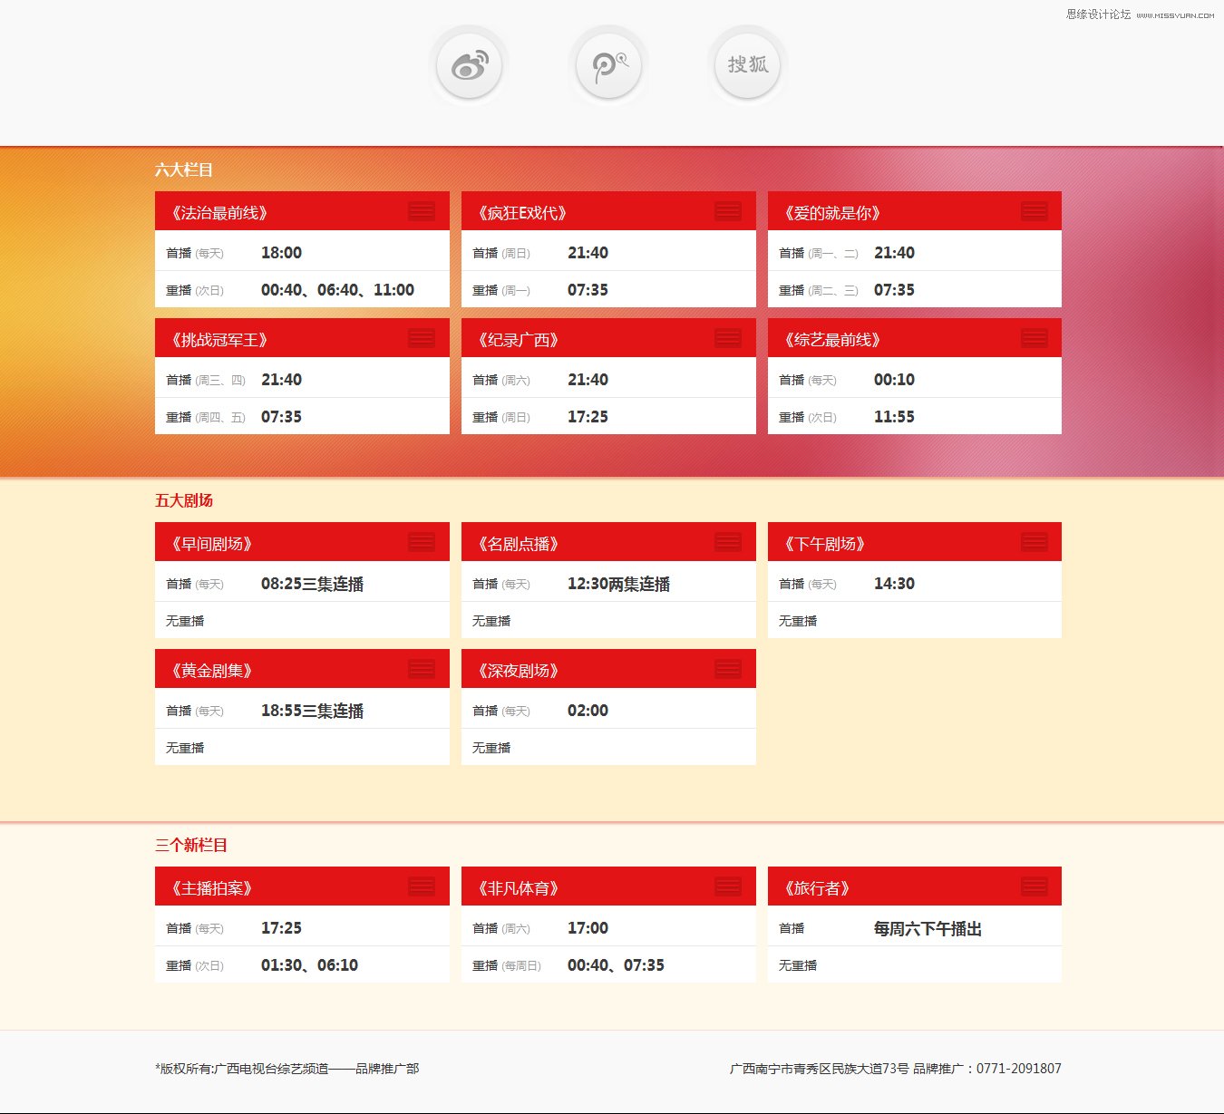Click 02:00 in 深夜剧场 card

pyautogui.click(x=588, y=711)
